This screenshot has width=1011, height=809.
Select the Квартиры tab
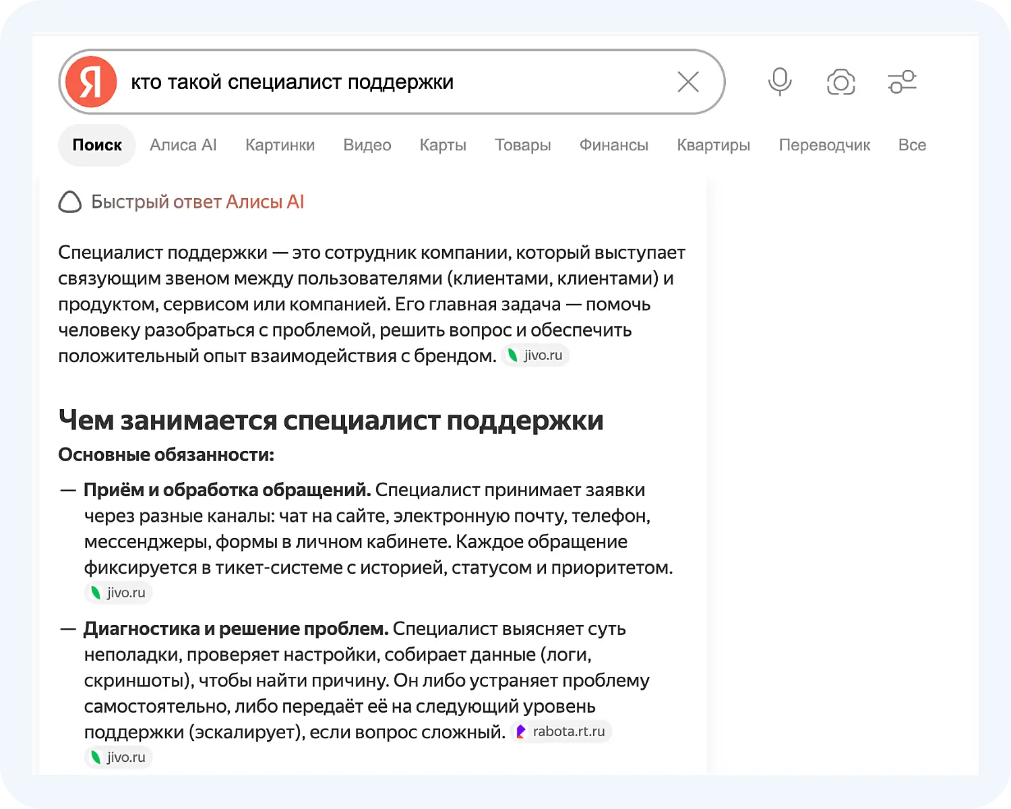click(713, 145)
